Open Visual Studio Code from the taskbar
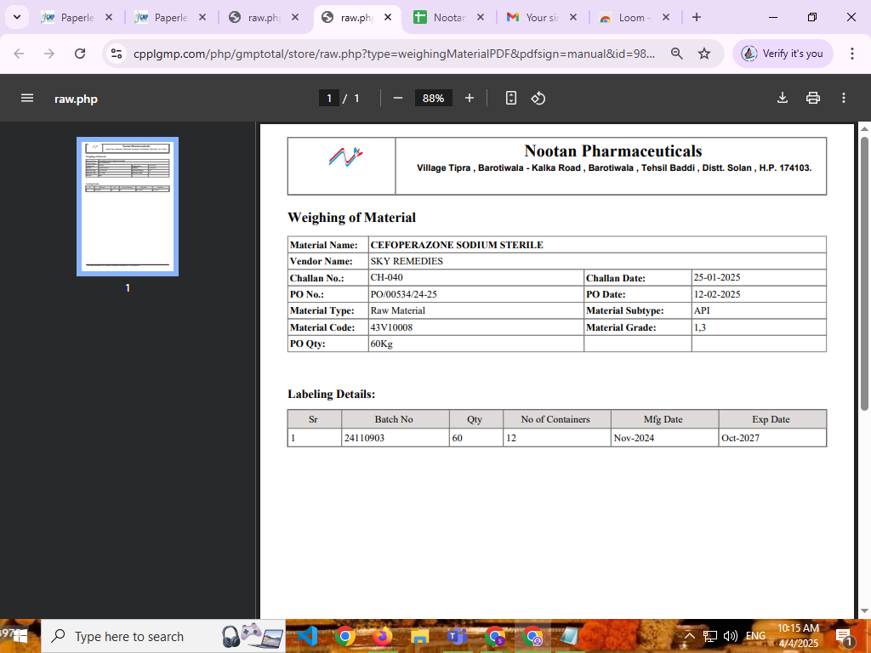This screenshot has height=653, width=871. (307, 635)
